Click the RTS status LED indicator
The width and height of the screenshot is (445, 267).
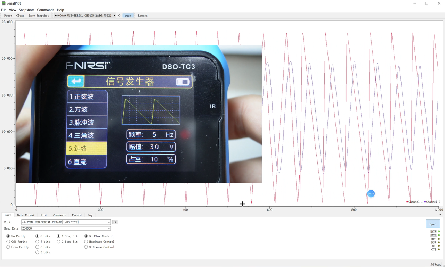click(x=439, y=235)
